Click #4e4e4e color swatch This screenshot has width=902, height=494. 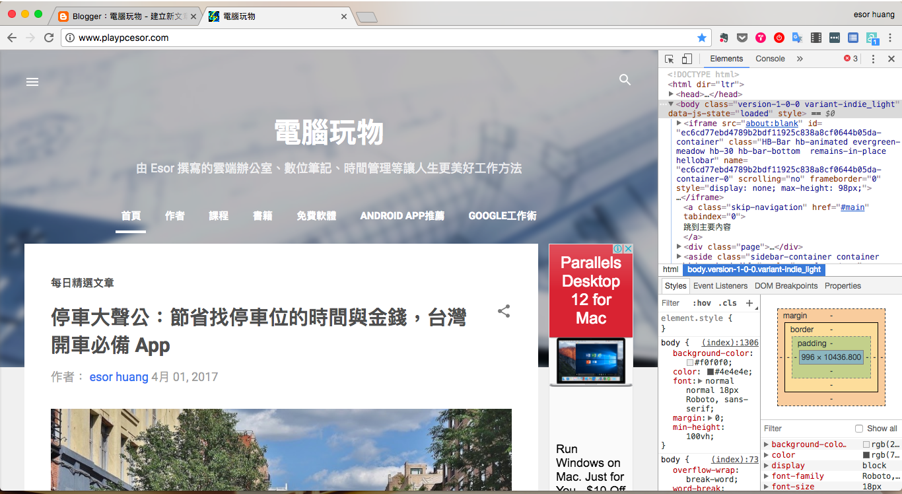pos(711,372)
